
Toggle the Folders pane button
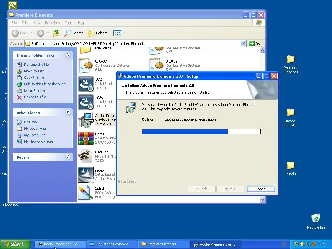[98, 33]
